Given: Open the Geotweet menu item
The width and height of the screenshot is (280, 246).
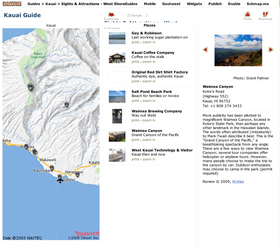Looking at the screenshot, I should click(x=171, y=4).
